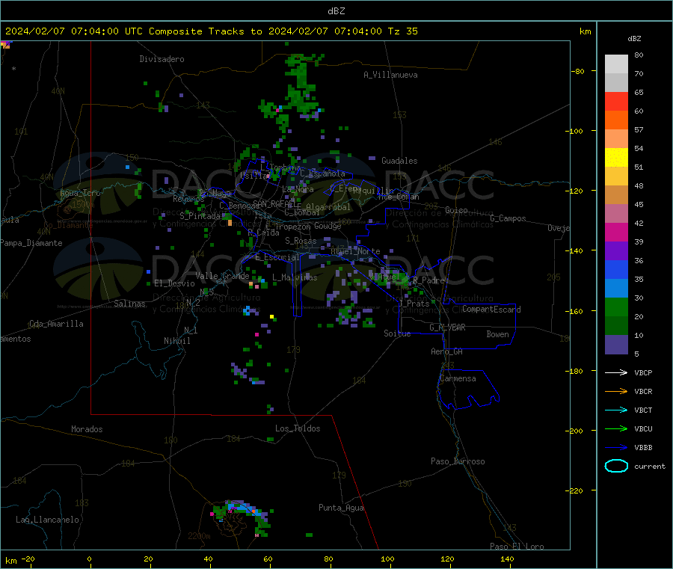Click the El_Desvio map label
This screenshot has height=569, width=673.
174,283
